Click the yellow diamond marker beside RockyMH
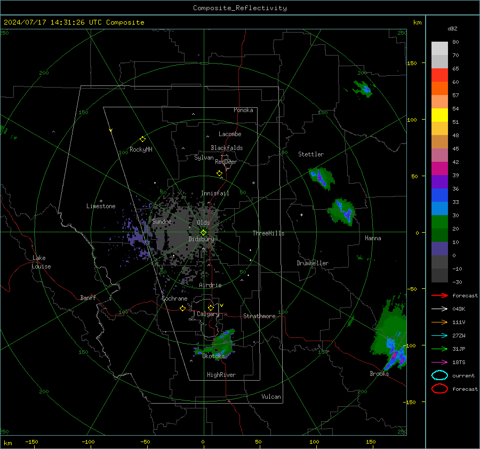480x449 pixels. click(142, 139)
